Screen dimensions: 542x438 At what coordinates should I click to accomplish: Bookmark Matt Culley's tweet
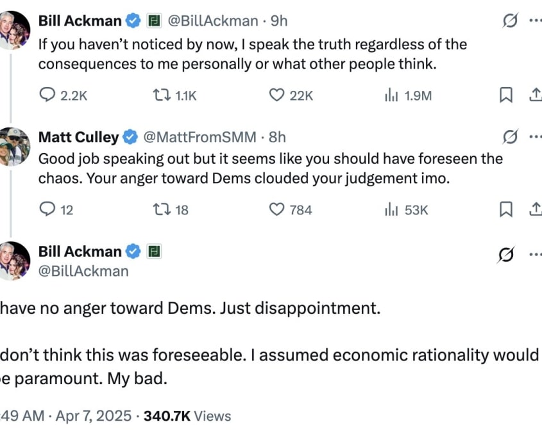point(506,209)
